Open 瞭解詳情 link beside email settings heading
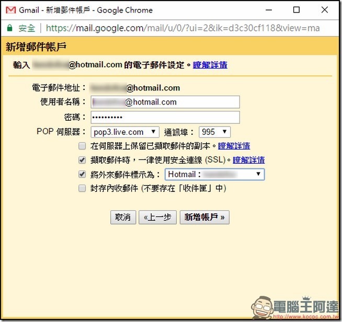Screen dimensions: 342x322 pos(210,65)
